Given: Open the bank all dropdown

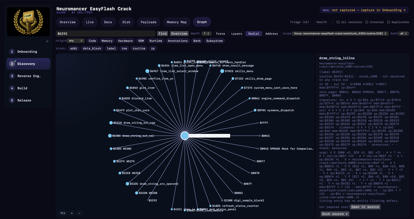Looking at the screenshot, I should pyautogui.click(x=403, y=34).
